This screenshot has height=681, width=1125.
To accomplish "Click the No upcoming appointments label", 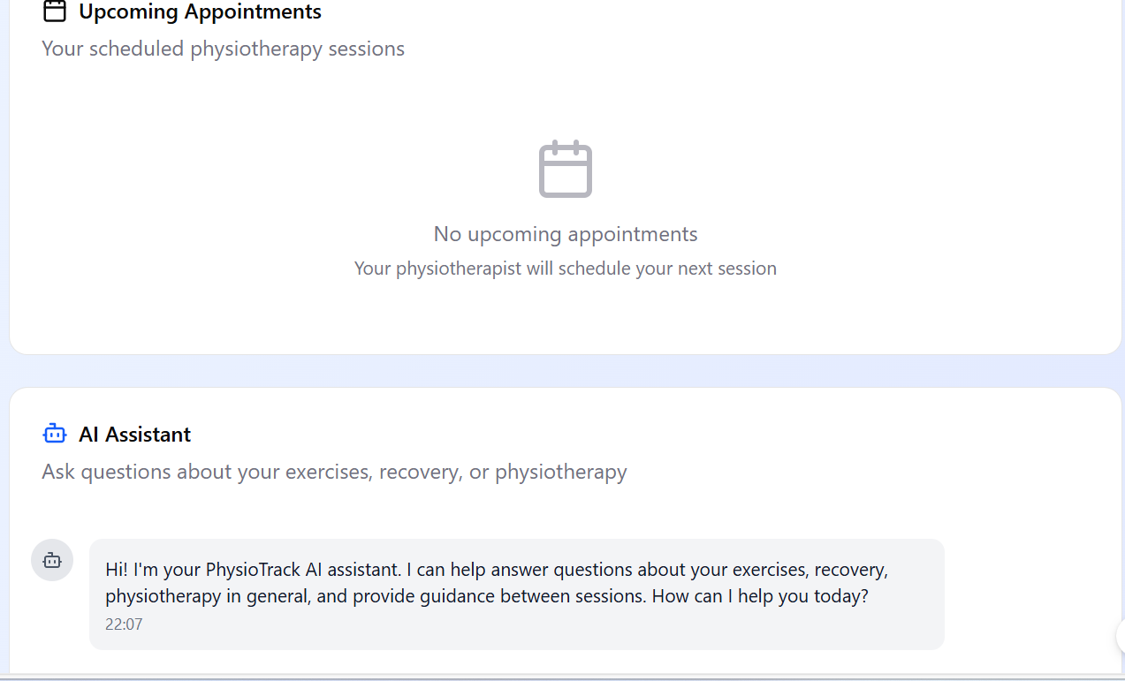I will point(565,233).
